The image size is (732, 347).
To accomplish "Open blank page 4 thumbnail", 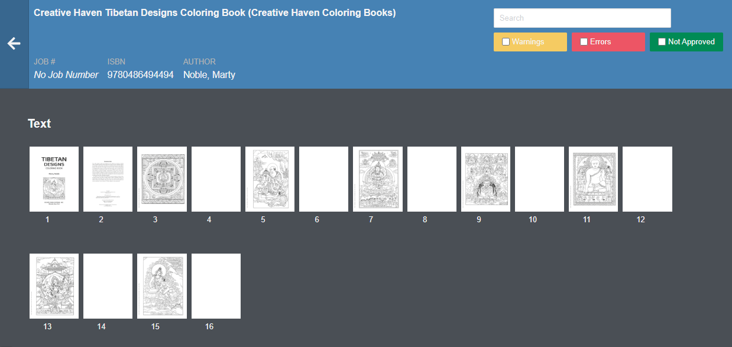I will pyautogui.click(x=216, y=179).
